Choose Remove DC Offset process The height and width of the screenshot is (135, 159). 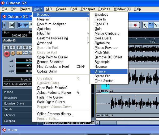[x=109, y=57]
